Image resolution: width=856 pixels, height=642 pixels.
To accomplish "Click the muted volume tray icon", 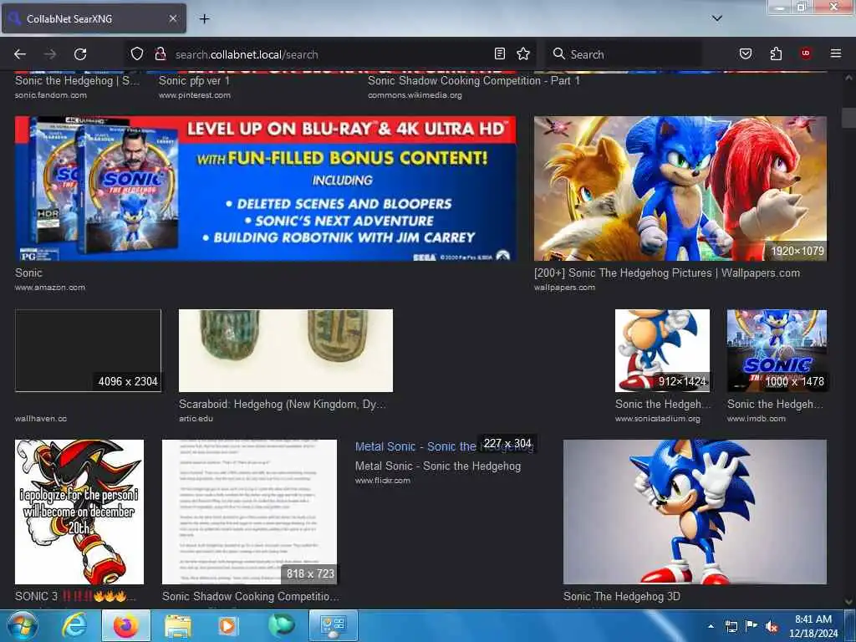I will pyautogui.click(x=772, y=627).
